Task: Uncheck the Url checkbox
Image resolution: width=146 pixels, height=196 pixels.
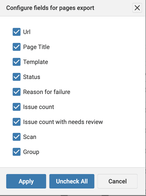Action: click(x=17, y=32)
